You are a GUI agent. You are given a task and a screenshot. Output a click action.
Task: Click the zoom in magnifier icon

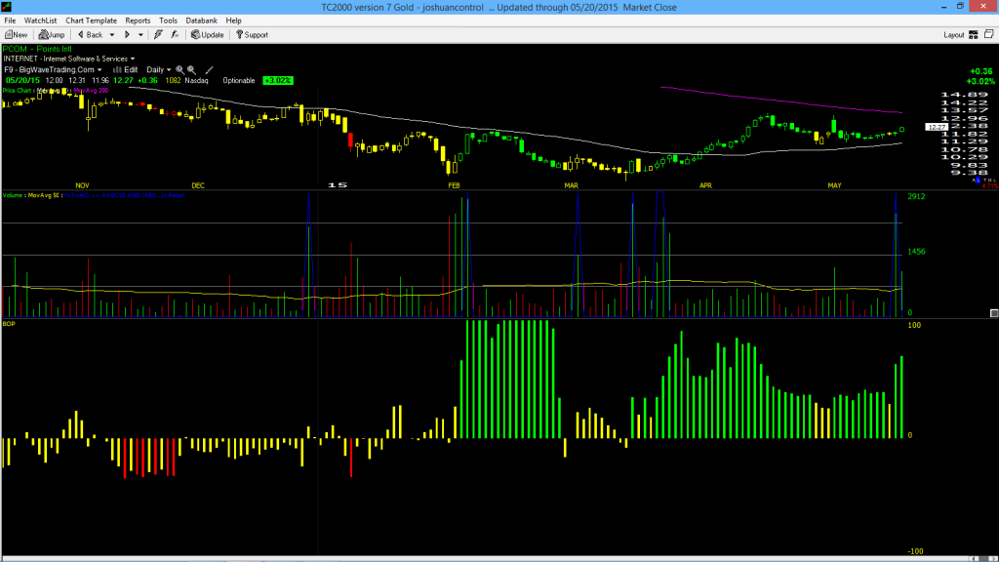point(180,70)
